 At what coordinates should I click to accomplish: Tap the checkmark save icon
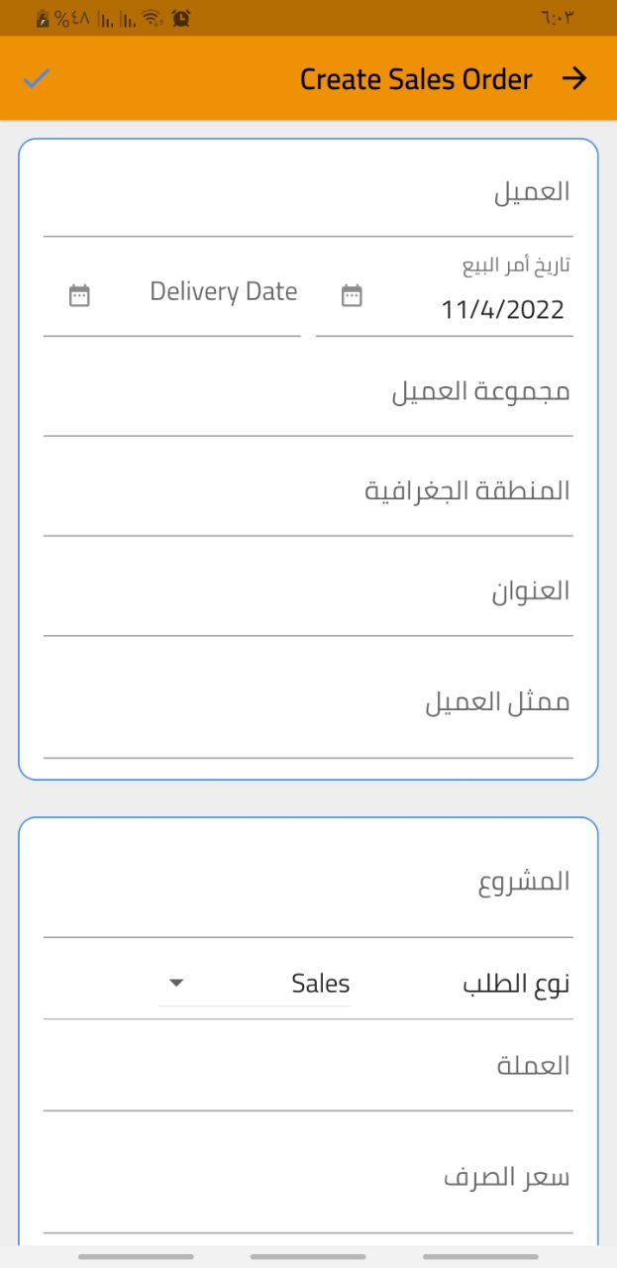pyautogui.click(x=37, y=79)
